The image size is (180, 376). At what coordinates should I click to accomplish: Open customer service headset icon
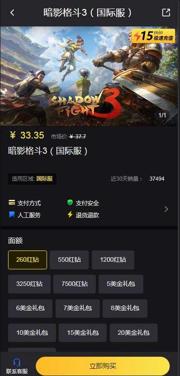pyautogui.click(x=17, y=362)
